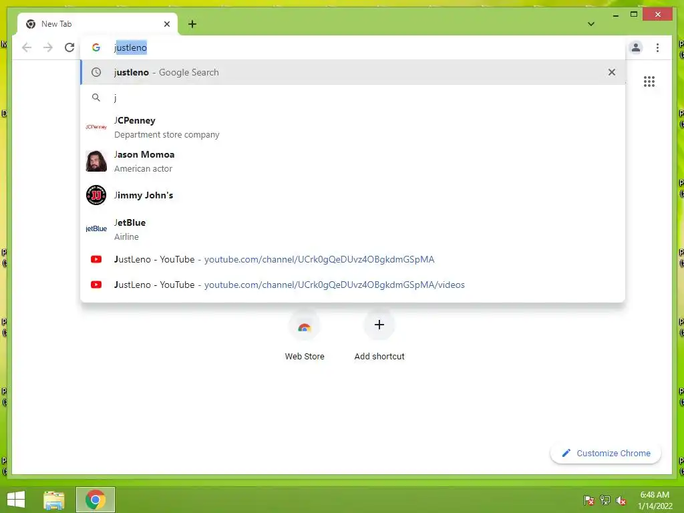
Task: Click the JetBlue logo icon
Action: point(96,229)
